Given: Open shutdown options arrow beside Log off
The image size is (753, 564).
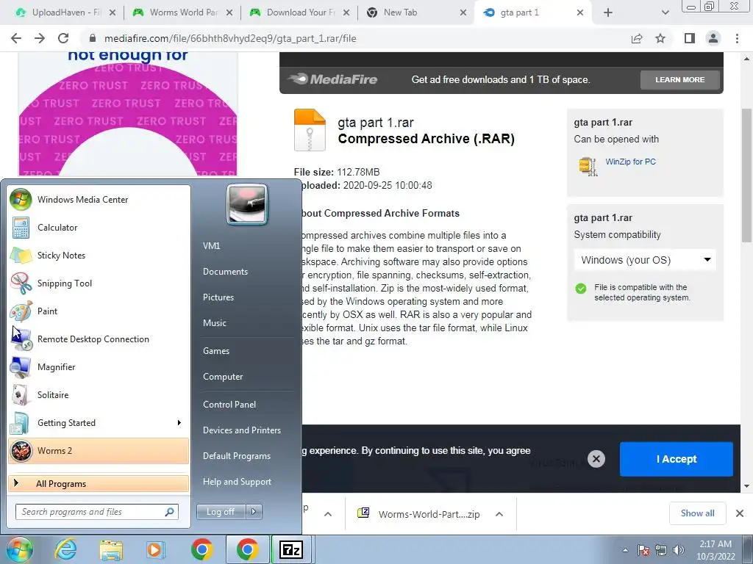Looking at the screenshot, I should point(254,512).
